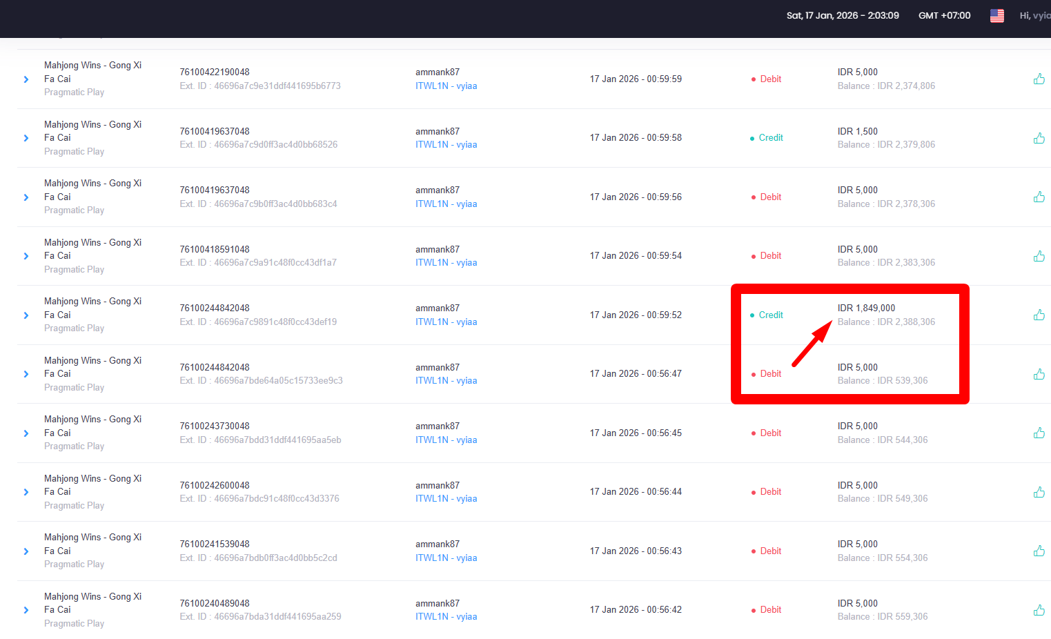Click the amount IDR 1,849,000
1051x639 pixels.
[x=866, y=308]
